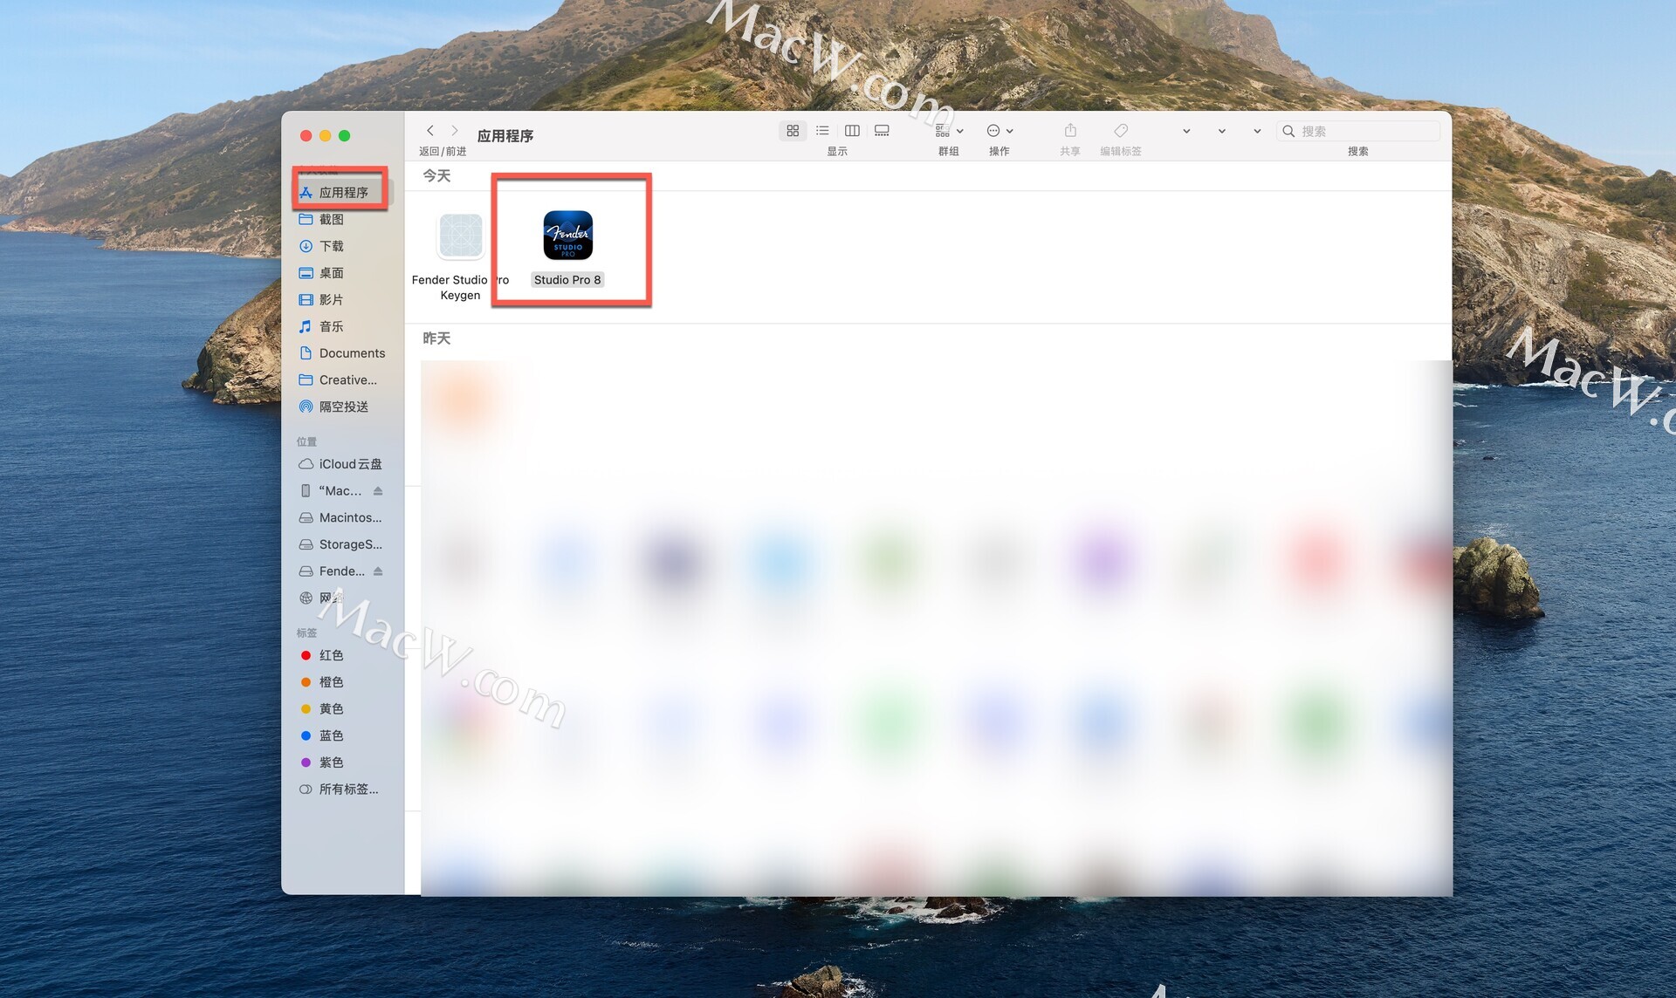Image resolution: width=1676 pixels, height=998 pixels.
Task: Select the Fender Studio Pro Keygen icon
Action: point(460,236)
